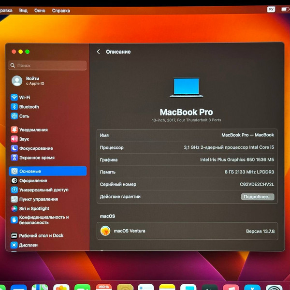Click the MacBook Pro laptop image
The image size is (290, 290).
(x=186, y=87)
